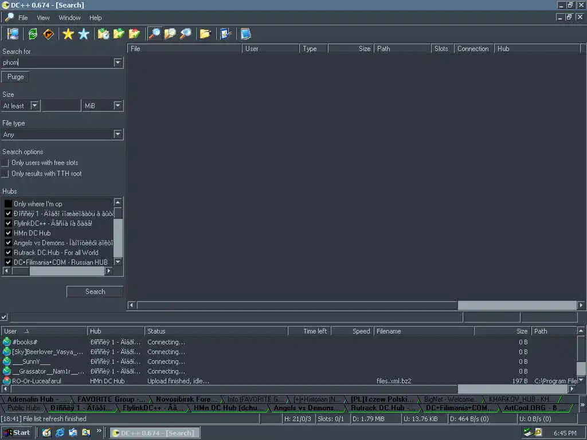Toggle the checkbox left of the filter bar
The width and height of the screenshot is (587, 440).
pyautogui.click(x=4, y=317)
